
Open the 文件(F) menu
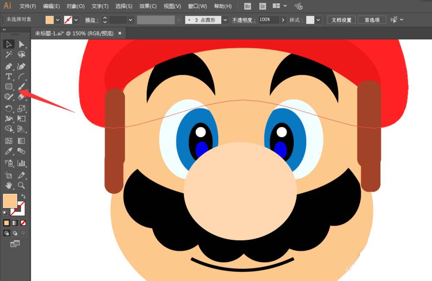click(x=28, y=6)
